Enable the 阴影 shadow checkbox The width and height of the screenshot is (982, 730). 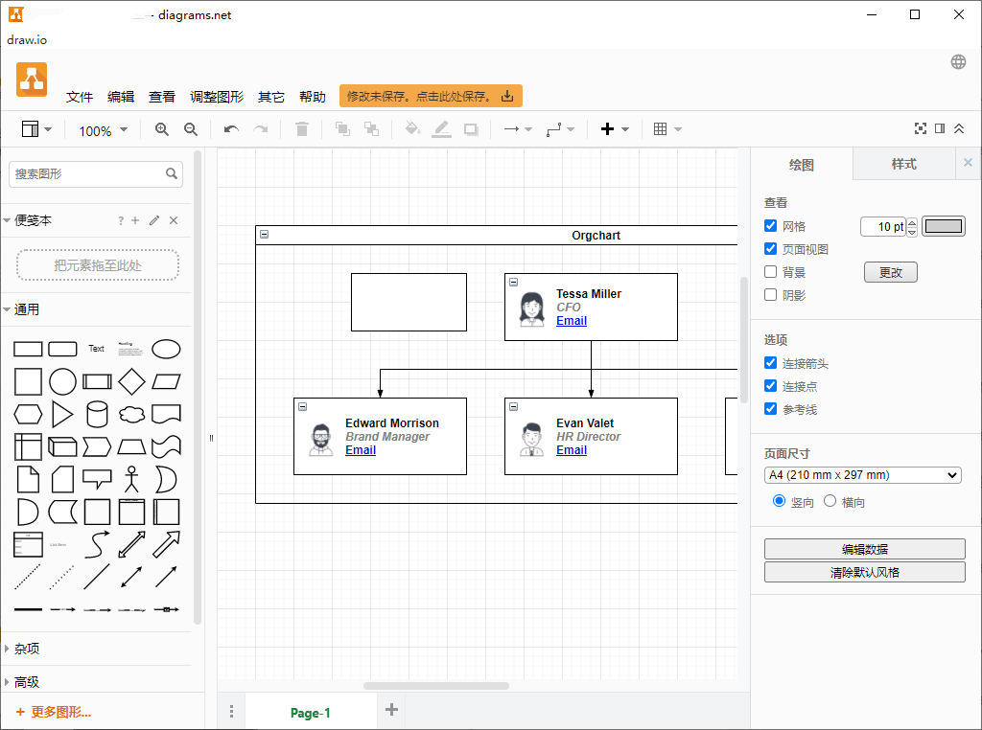tap(770, 295)
